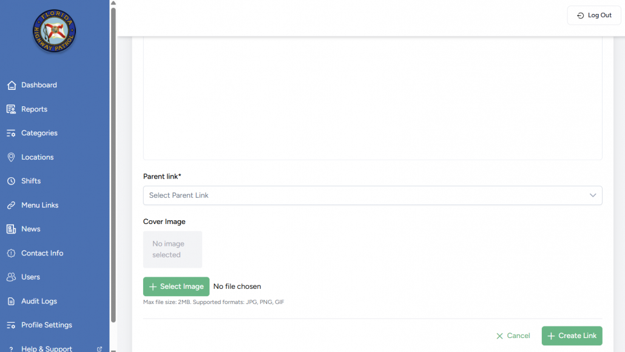Screen dimensions: 625x352
Task: Click the Dashboard home icon
Action: (11, 85)
